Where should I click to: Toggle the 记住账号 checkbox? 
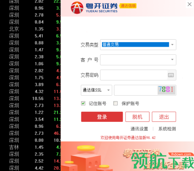pos(83,103)
